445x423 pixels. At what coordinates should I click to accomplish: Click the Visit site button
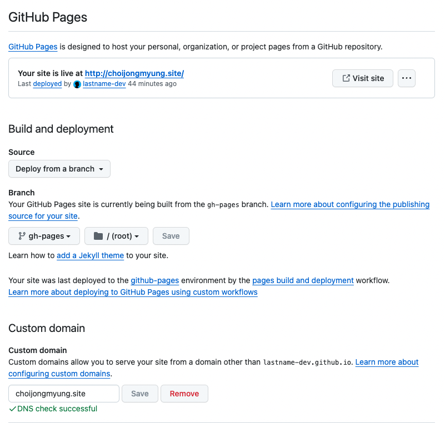pos(363,78)
